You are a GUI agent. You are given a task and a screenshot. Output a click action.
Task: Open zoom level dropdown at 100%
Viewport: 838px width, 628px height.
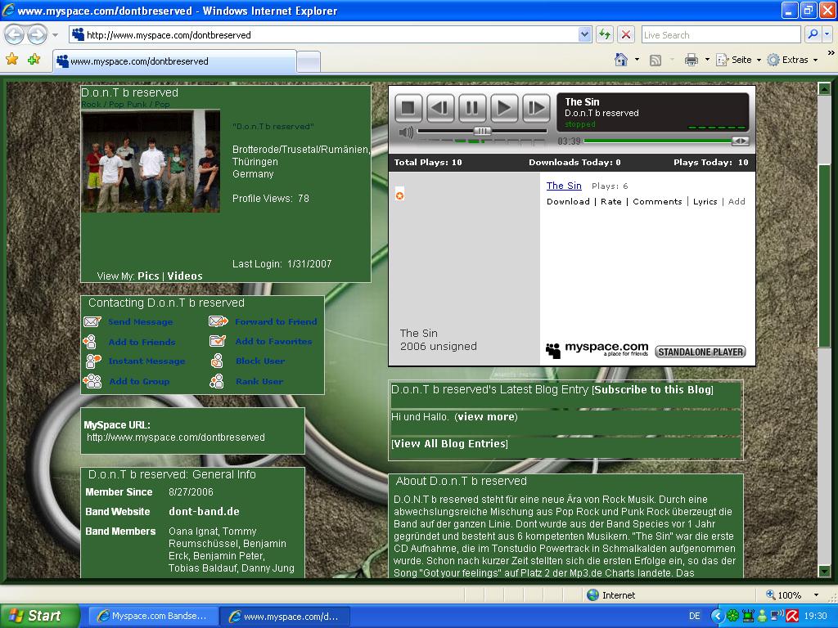click(816, 595)
